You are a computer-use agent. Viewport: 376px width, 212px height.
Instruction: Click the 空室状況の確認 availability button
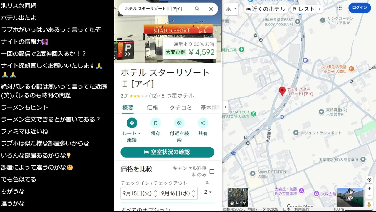pyautogui.click(x=167, y=152)
